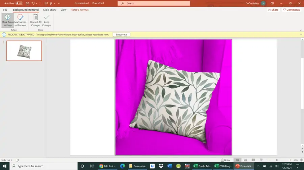This screenshot has width=304, height=170.
Task: Open the Action Center notifications
Action: 298,166
